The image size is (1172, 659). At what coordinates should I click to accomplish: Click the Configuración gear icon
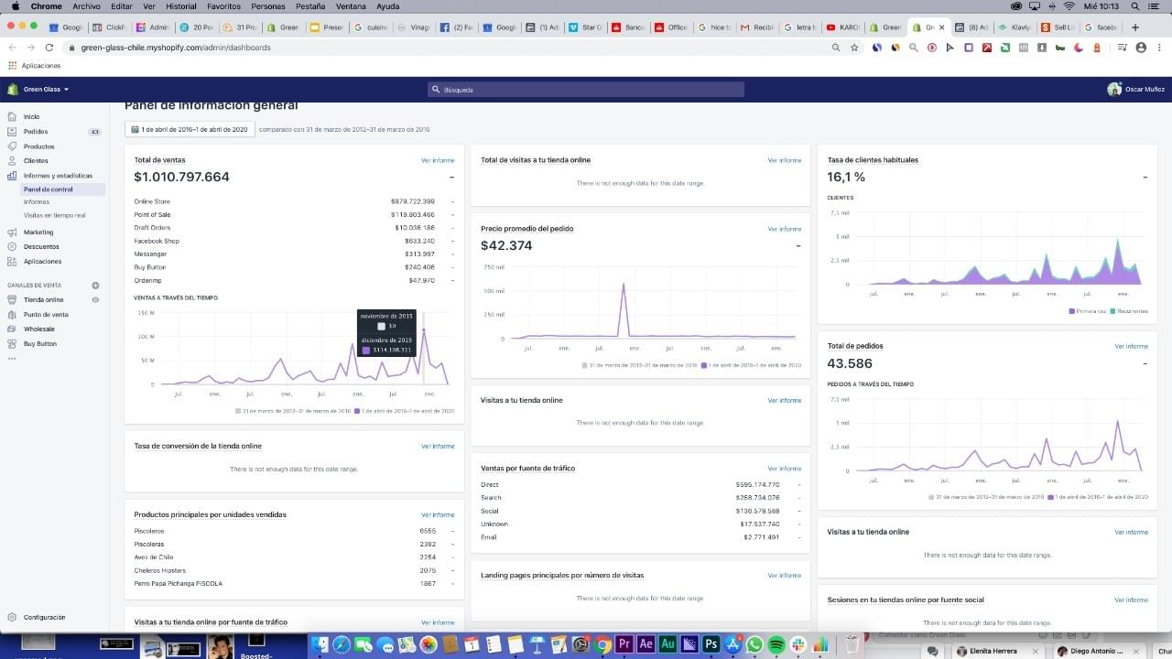tap(12, 618)
